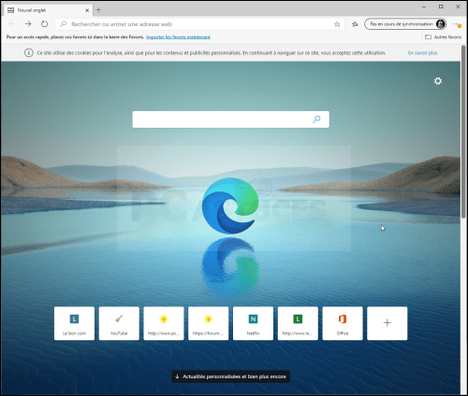Open the https://forum... tile

tap(209, 323)
